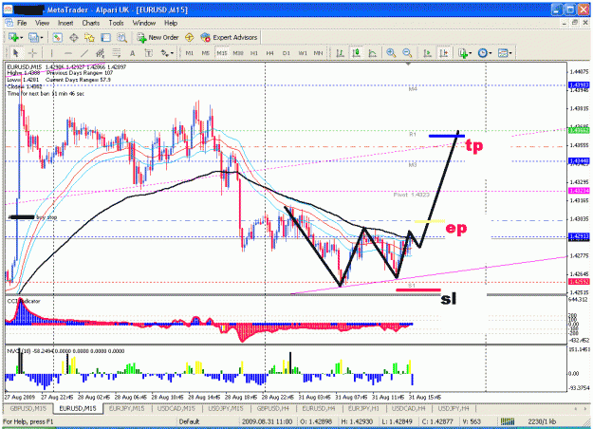Open the Charts menu
Screen dimensions: 593x429
coord(91,23)
